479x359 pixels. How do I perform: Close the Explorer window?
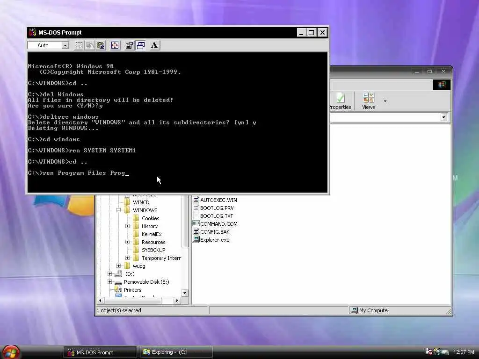(x=443, y=72)
